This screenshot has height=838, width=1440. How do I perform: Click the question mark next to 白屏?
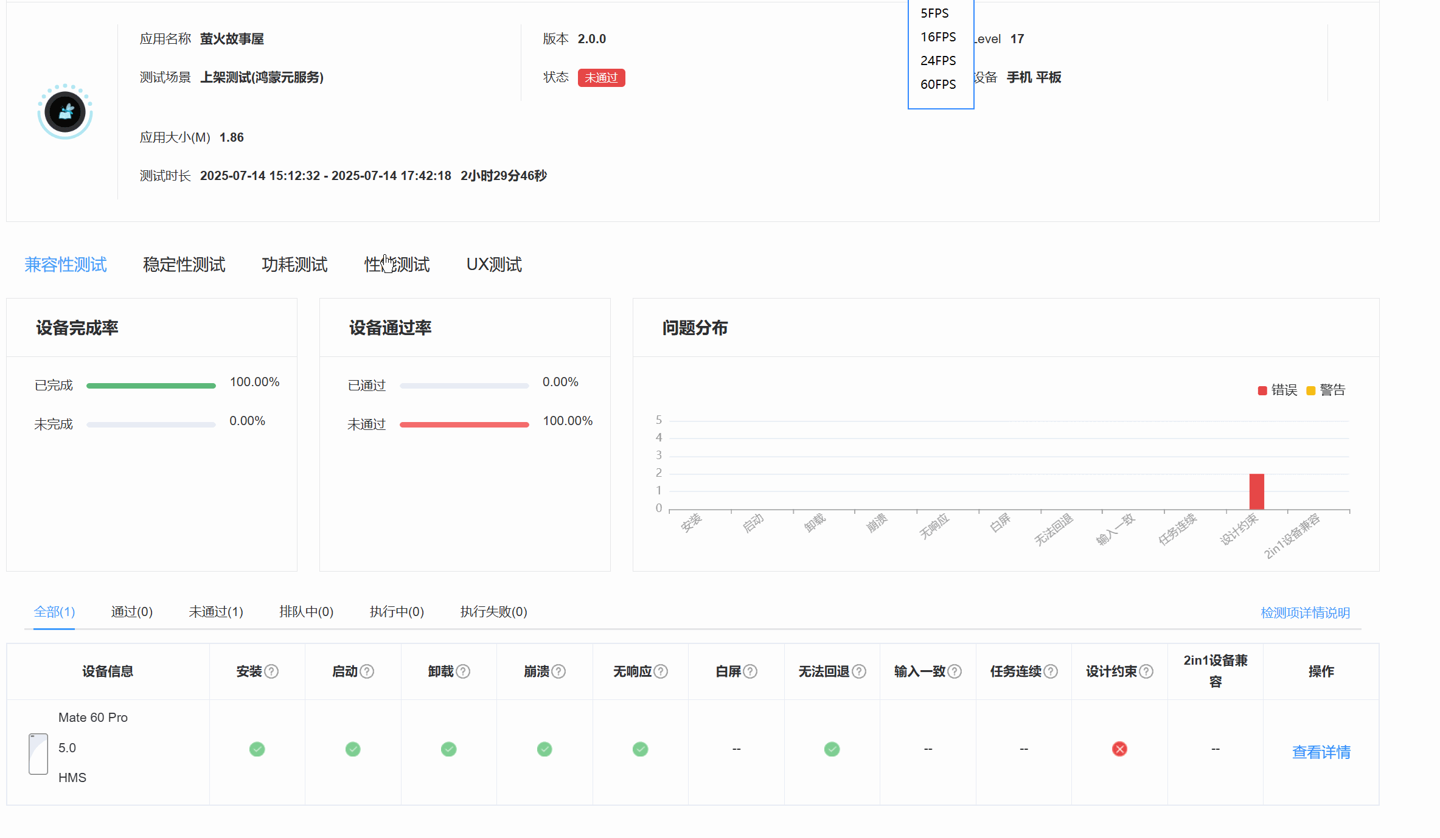pyautogui.click(x=750, y=671)
